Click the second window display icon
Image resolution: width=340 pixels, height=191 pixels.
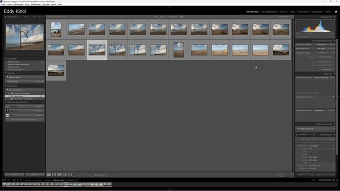[8, 180]
